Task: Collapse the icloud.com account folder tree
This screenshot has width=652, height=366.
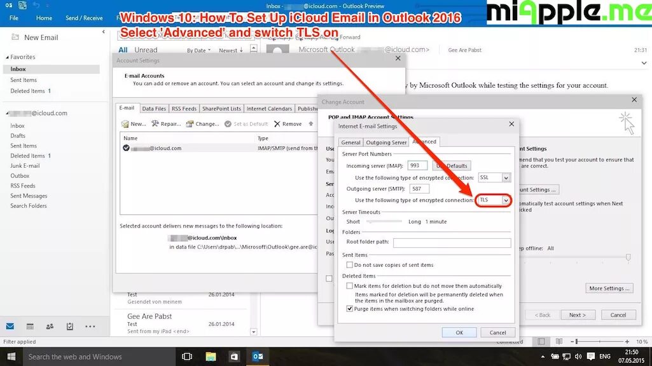Action: (7, 113)
